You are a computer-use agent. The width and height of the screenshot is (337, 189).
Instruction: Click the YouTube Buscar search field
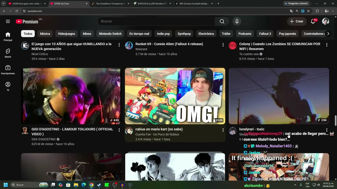(x=156, y=21)
